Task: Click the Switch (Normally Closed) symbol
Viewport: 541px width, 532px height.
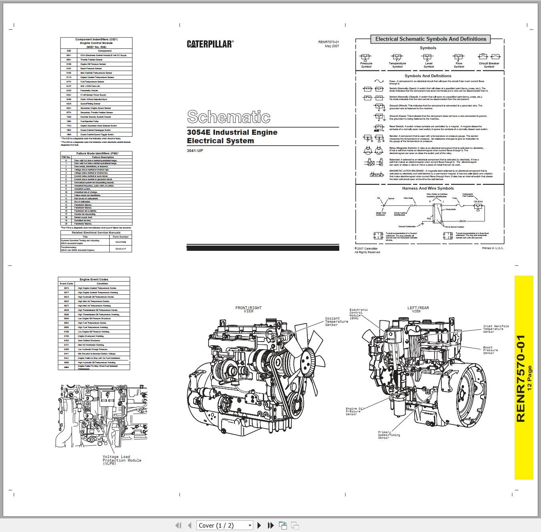Action: (x=373, y=98)
